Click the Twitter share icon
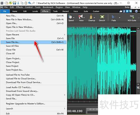The width and height of the screenshot is (140, 115). click(x=127, y=11)
